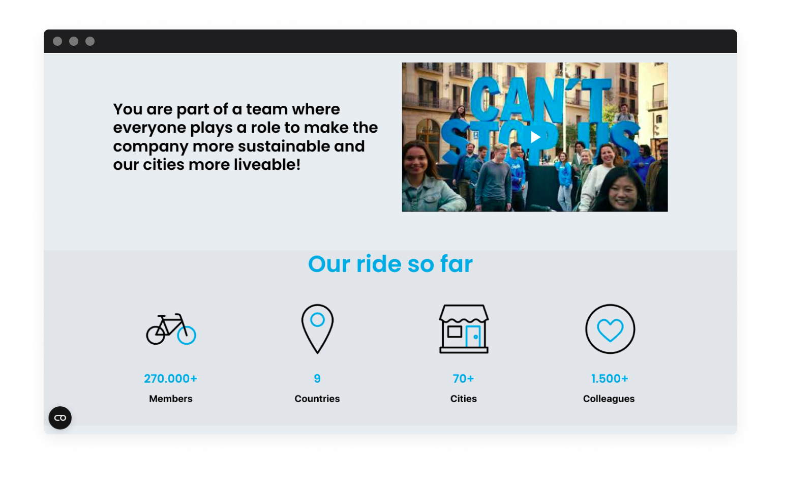This screenshot has height=481, width=786.
Task: Click the Countries label
Action: pos(317,399)
